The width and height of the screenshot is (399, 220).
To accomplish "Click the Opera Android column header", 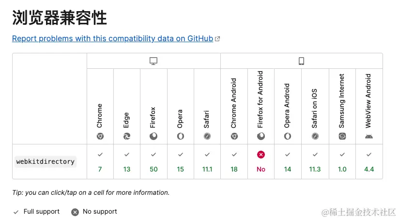I will coord(288,107).
